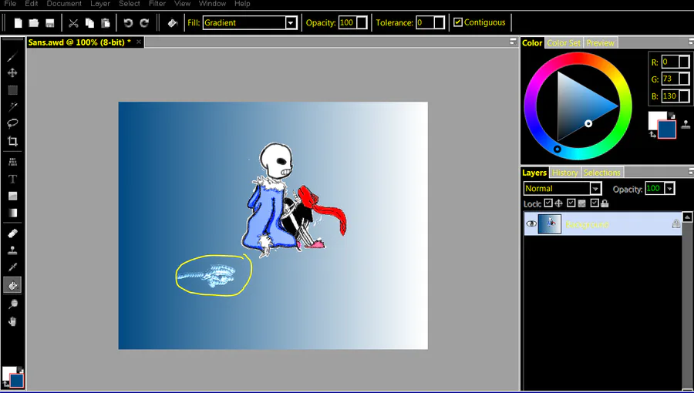Select the Paint Bucket tool in toolbox

(12, 285)
